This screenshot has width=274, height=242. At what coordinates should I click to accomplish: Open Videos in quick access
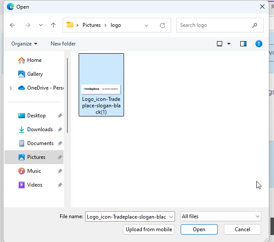[34, 184]
